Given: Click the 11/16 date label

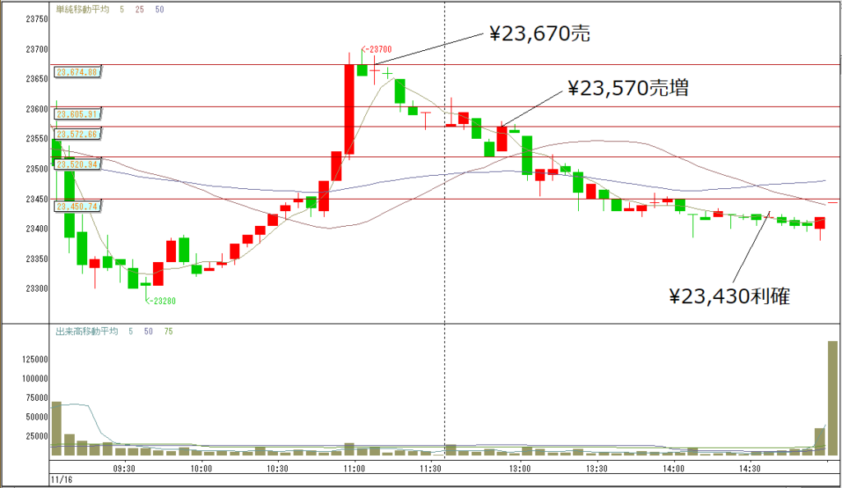Looking at the screenshot, I should (62, 480).
